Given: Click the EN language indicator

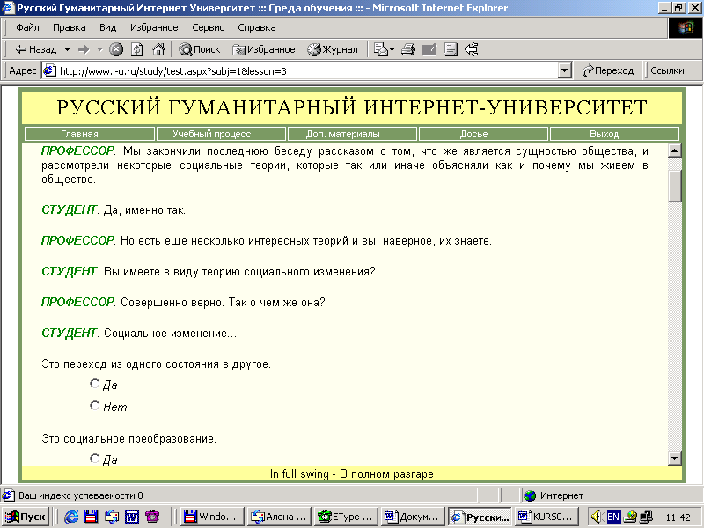Looking at the screenshot, I should pyautogui.click(x=612, y=517).
